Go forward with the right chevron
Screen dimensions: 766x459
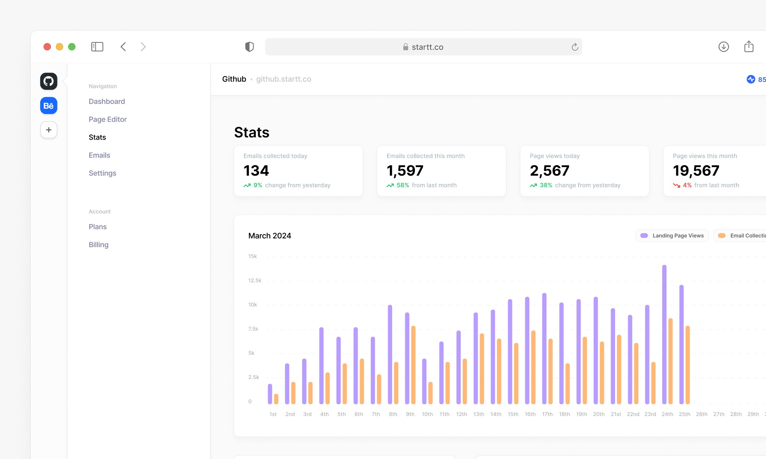coord(143,47)
